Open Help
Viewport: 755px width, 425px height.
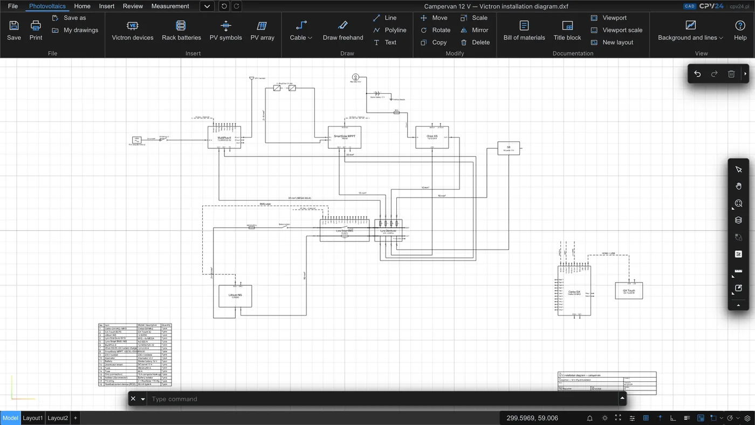740,31
